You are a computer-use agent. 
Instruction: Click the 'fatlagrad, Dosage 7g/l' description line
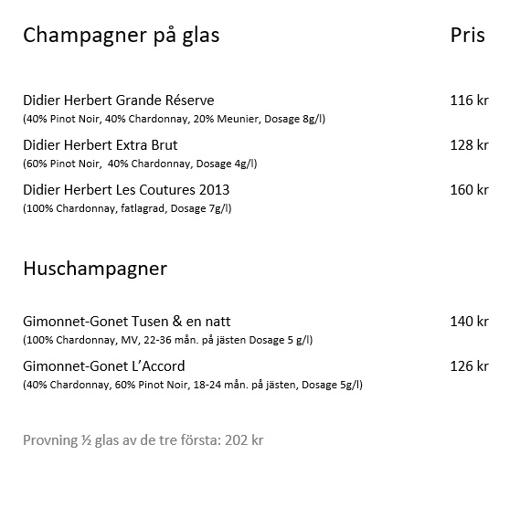pos(127,208)
